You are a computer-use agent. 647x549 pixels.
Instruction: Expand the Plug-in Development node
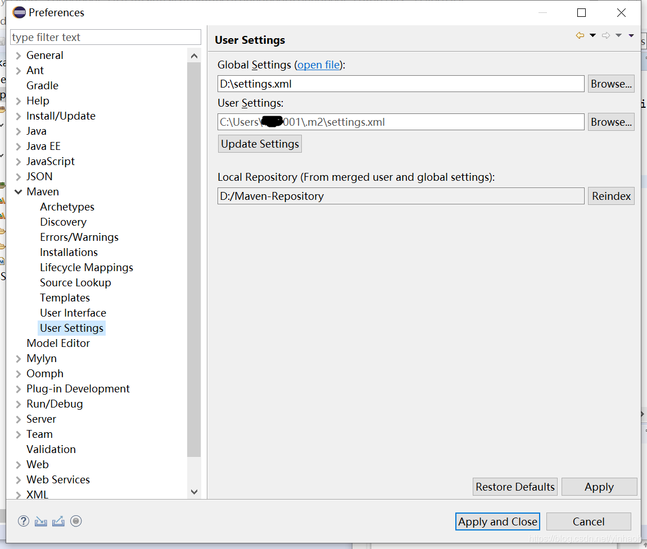pyautogui.click(x=18, y=389)
